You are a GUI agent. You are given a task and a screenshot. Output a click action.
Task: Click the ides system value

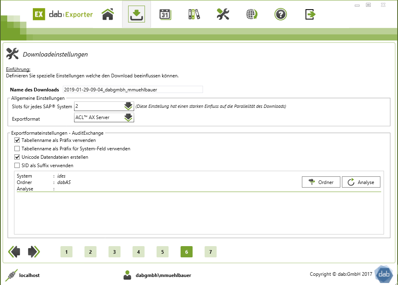pyautogui.click(x=61, y=176)
